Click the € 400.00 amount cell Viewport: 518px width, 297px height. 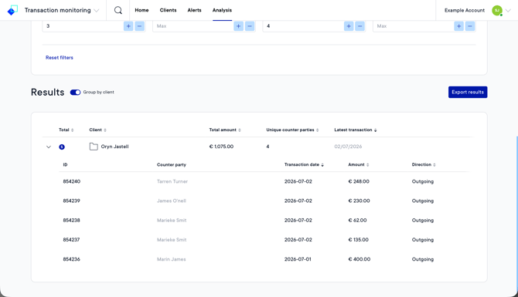[359, 259]
